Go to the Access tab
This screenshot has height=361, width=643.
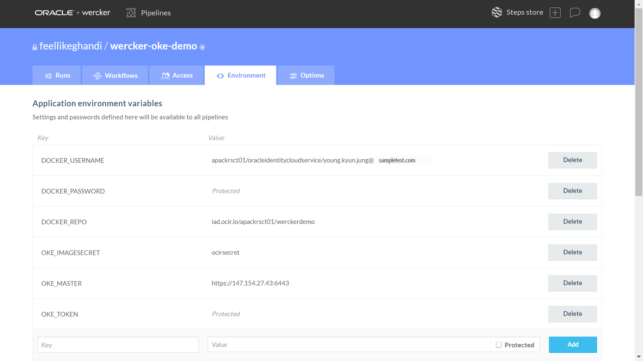(x=177, y=75)
